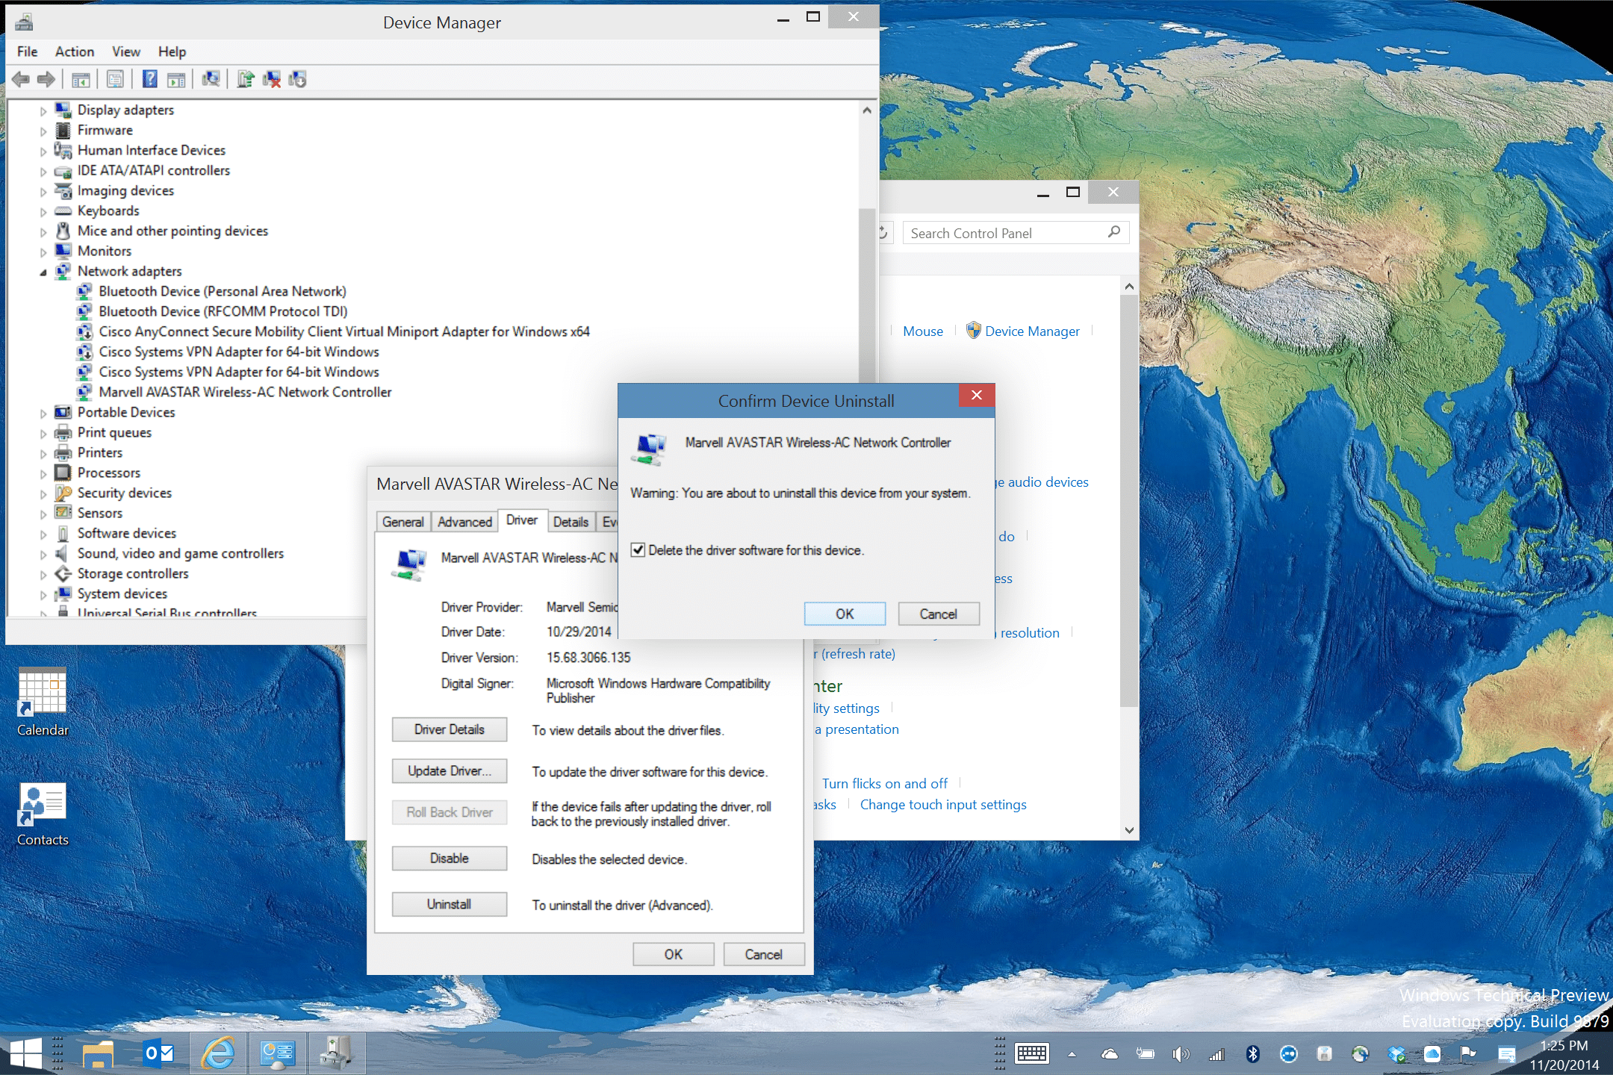This screenshot has height=1075, width=1613.
Task: Click the Back arrow in Device Manager toolbar
Action: coord(21,79)
